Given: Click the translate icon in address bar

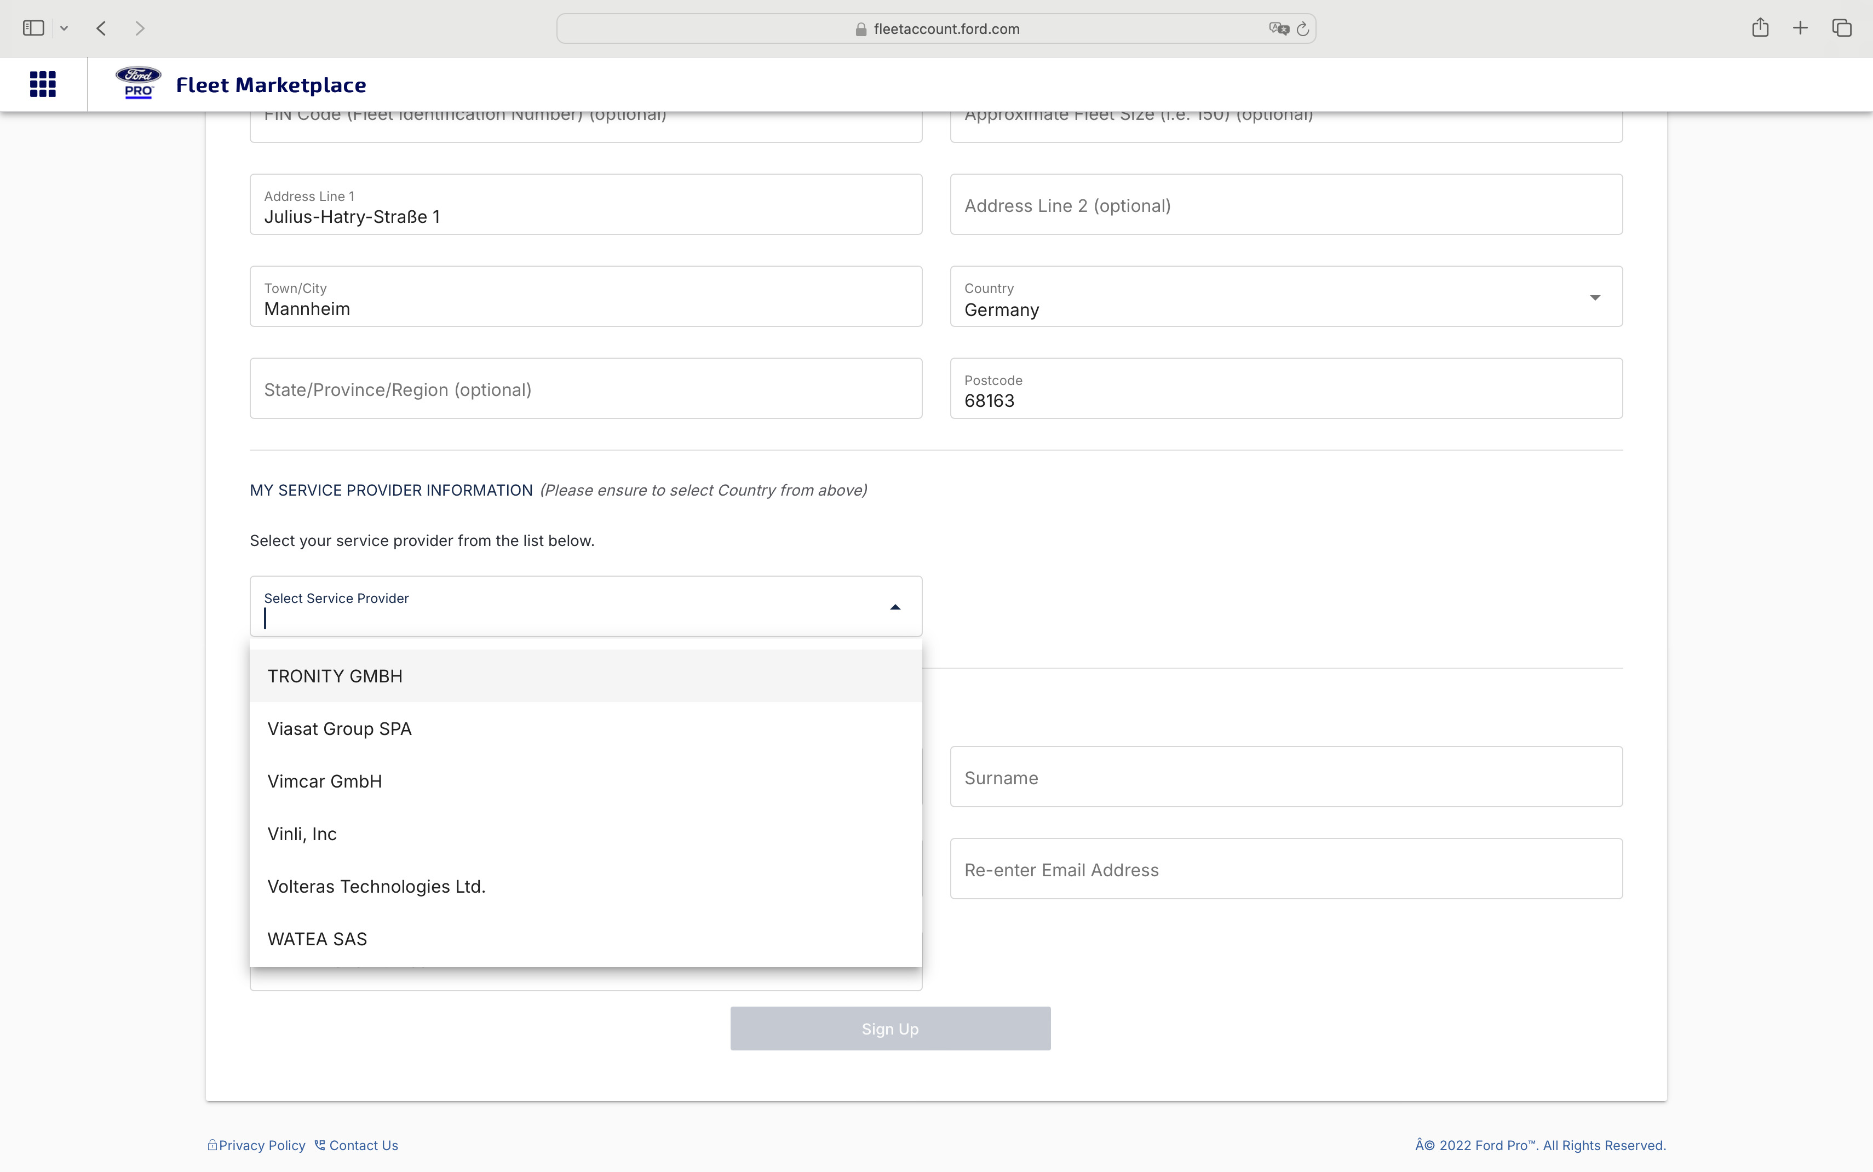Looking at the screenshot, I should coord(1279,28).
